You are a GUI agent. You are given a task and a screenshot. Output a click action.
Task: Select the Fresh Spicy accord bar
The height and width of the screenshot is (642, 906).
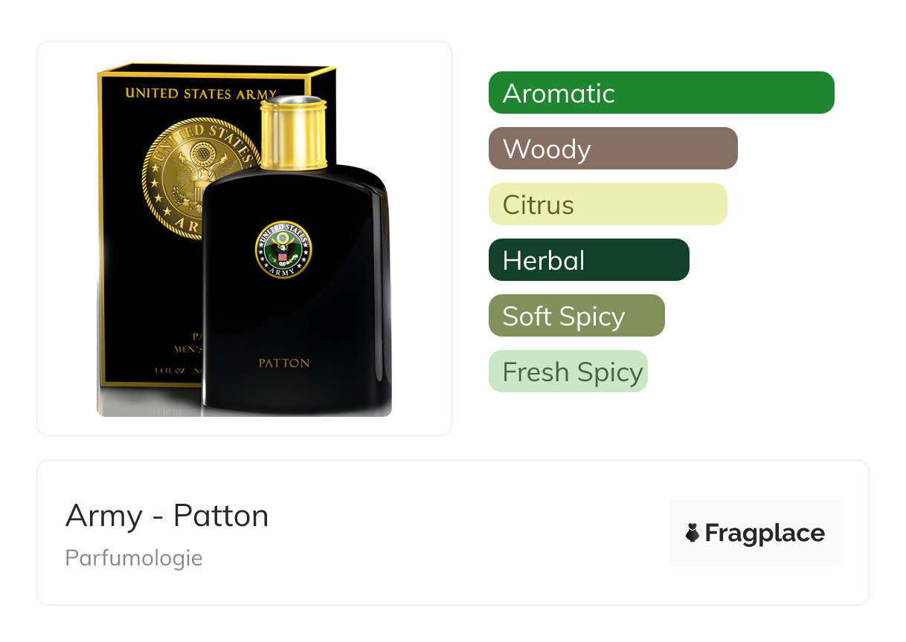tap(568, 372)
